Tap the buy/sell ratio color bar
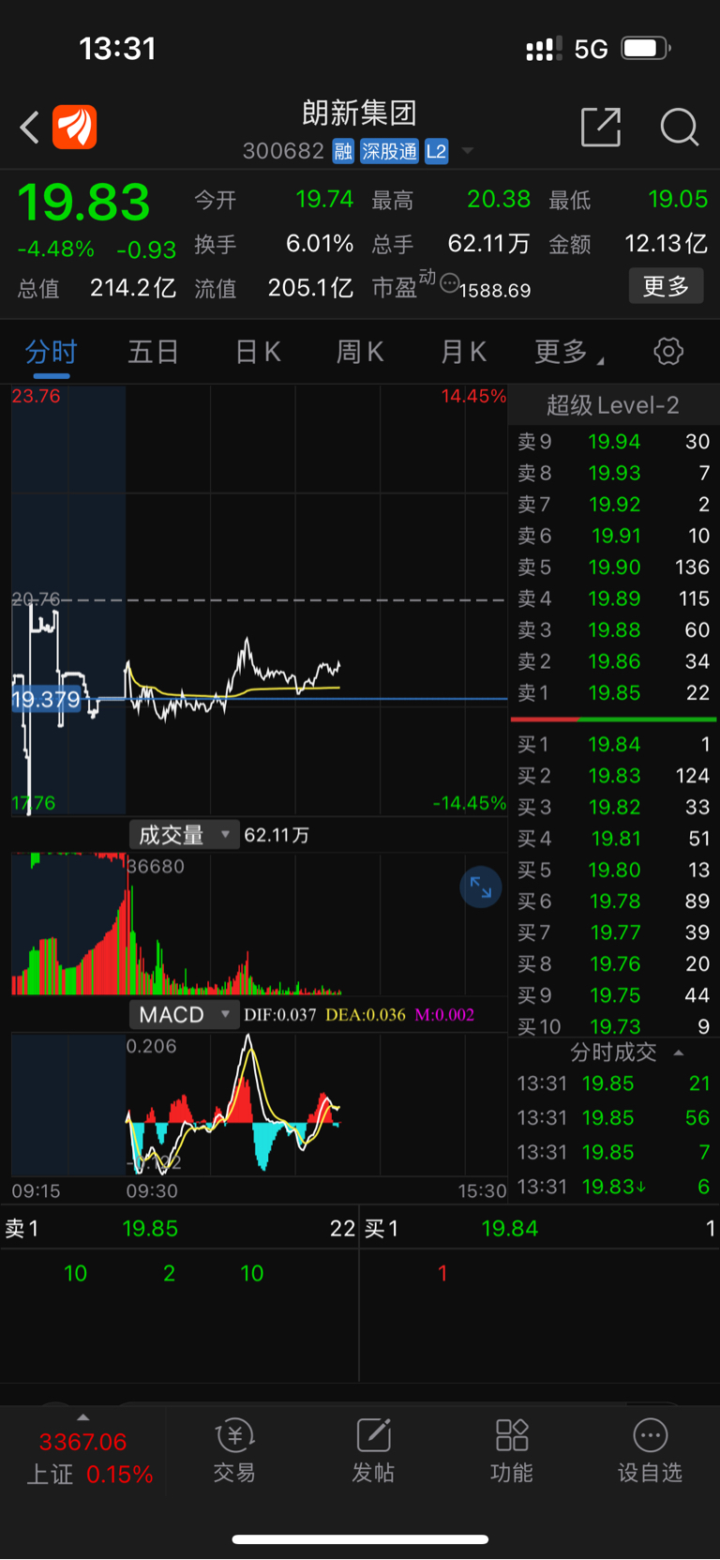Image resolution: width=720 pixels, height=1560 pixels. coord(613,719)
